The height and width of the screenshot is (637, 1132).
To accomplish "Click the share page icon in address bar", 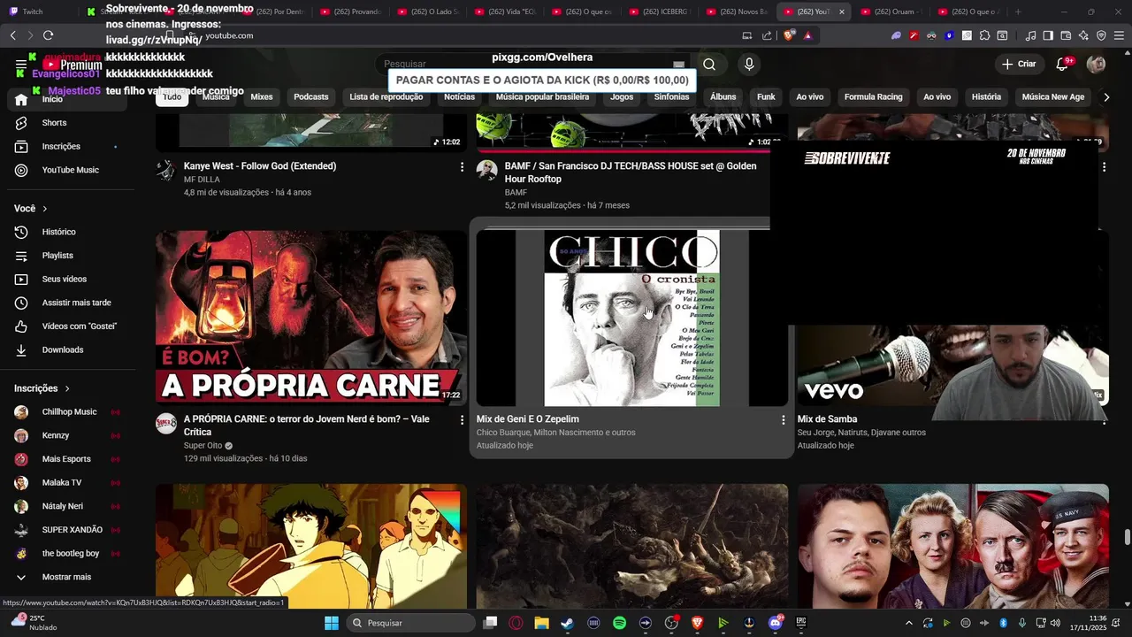I will pos(766,35).
